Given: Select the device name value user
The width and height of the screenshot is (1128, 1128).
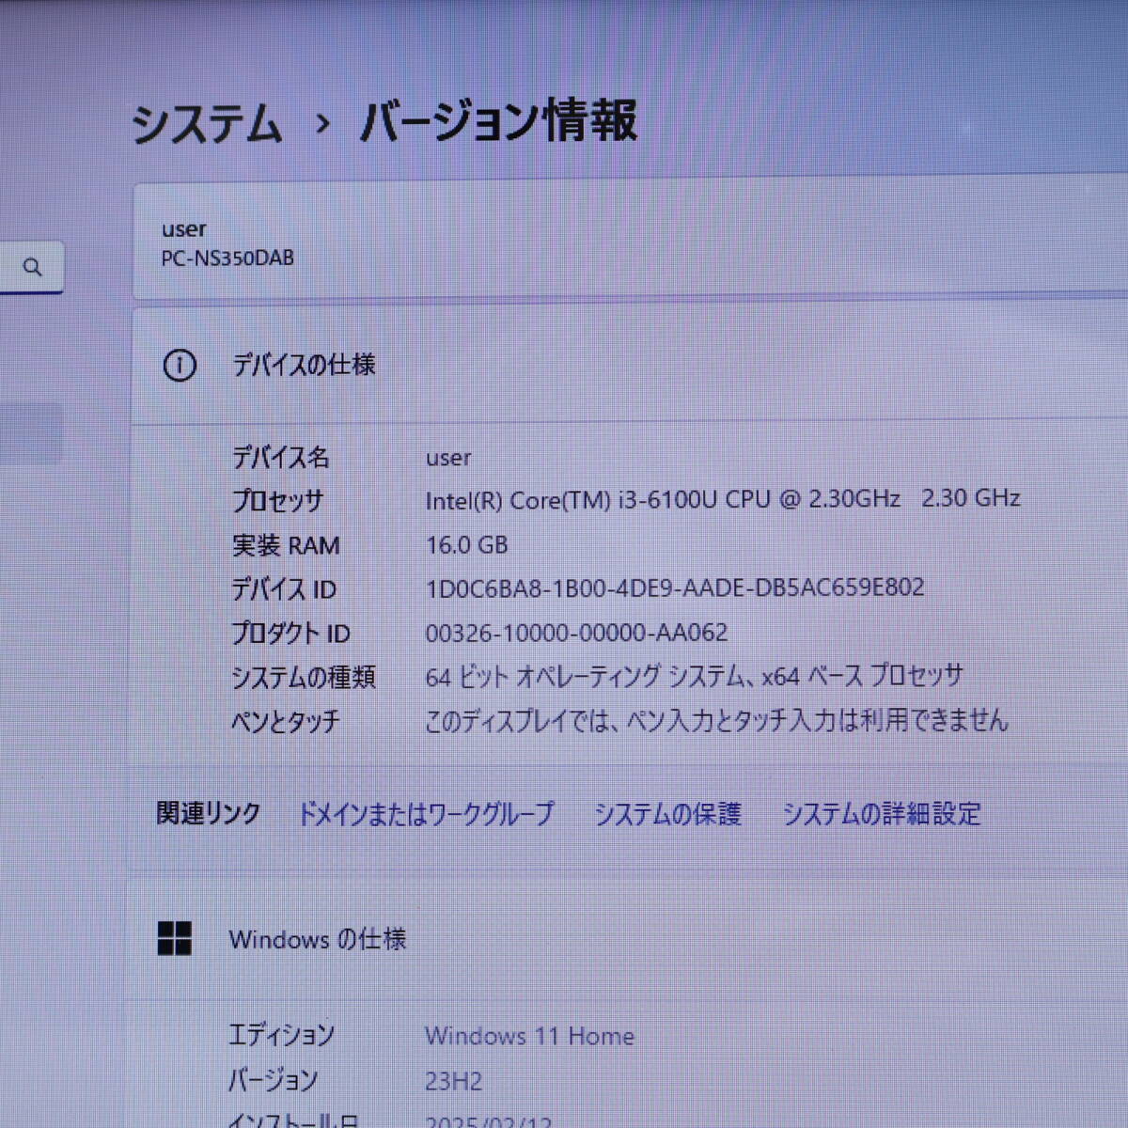Looking at the screenshot, I should pos(448,458).
